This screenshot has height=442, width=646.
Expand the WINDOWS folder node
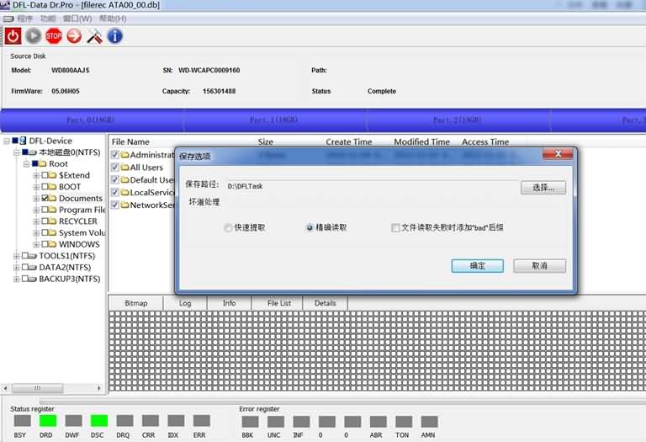[x=36, y=244]
